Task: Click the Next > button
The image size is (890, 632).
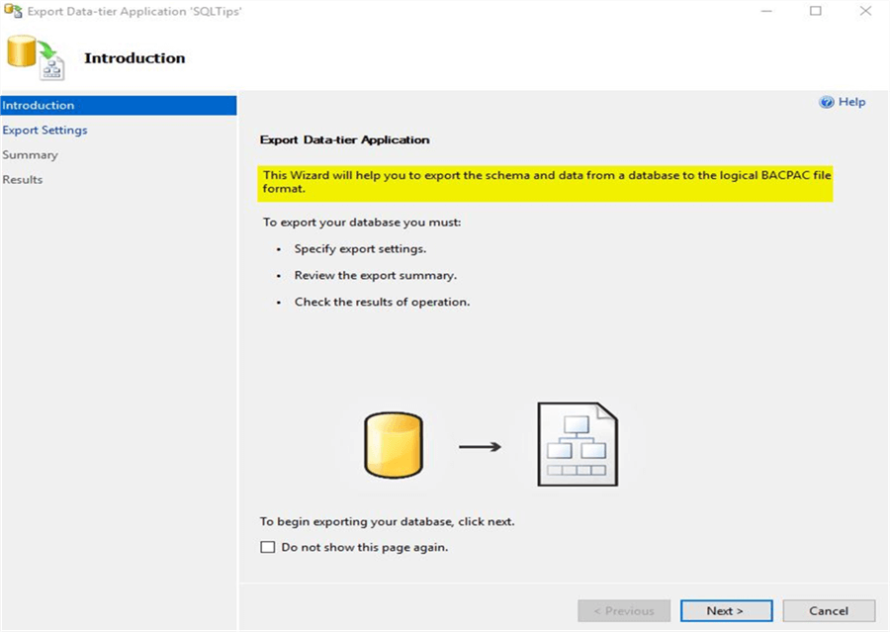Action: tap(726, 611)
